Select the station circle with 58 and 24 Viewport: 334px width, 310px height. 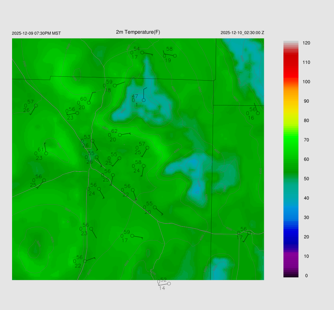(x=144, y=166)
